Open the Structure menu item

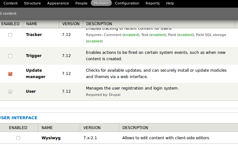tap(32, 3)
